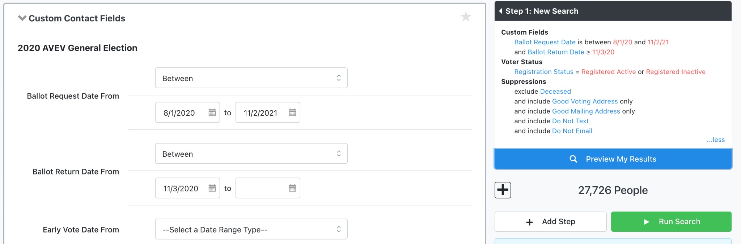This screenshot has width=741, height=244.
Task: Click the green Run Search button
Action: [x=671, y=222]
